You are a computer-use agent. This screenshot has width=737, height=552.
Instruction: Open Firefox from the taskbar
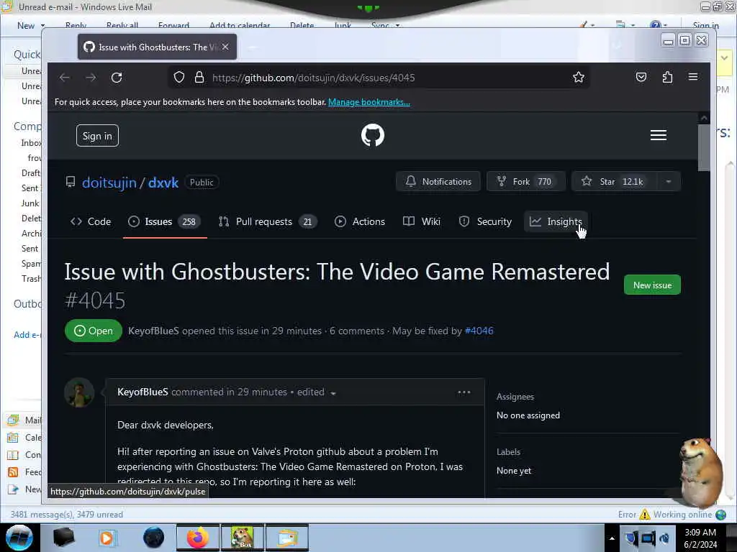pos(198,538)
